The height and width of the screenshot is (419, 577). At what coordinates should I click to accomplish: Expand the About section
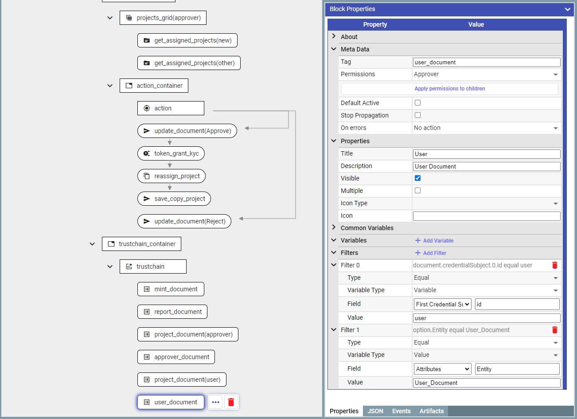334,36
